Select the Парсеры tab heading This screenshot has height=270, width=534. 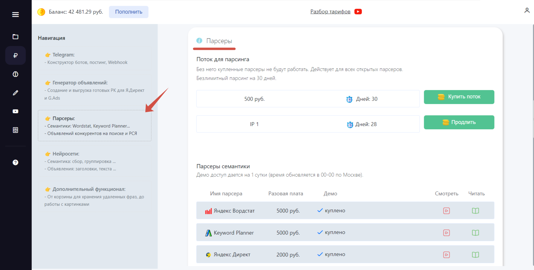click(219, 41)
